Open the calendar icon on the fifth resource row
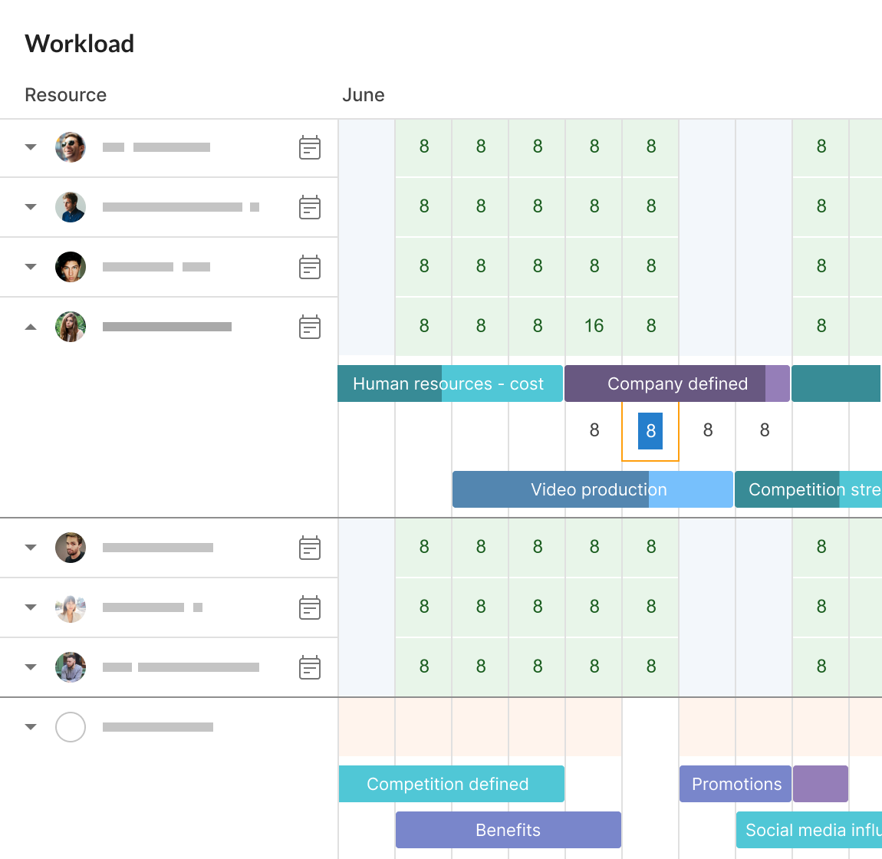 pyautogui.click(x=310, y=548)
